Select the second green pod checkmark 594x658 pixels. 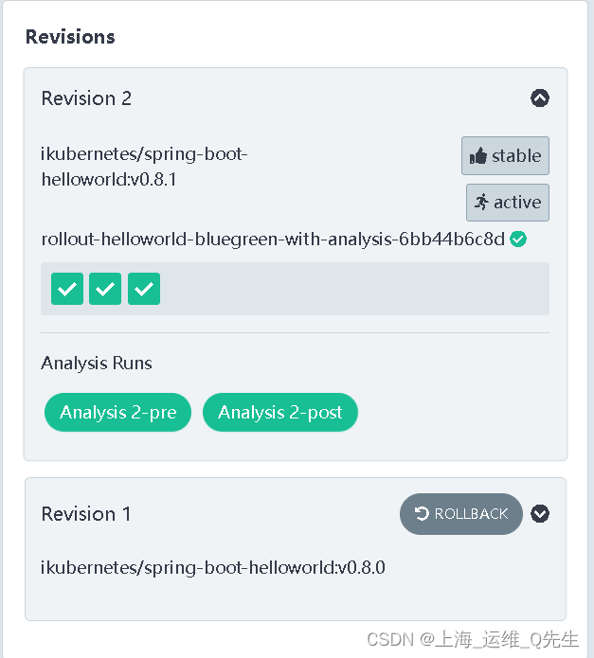click(x=105, y=289)
